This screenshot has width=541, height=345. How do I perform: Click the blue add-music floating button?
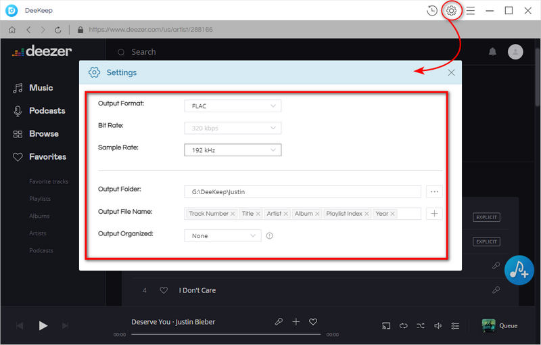pyautogui.click(x=519, y=270)
